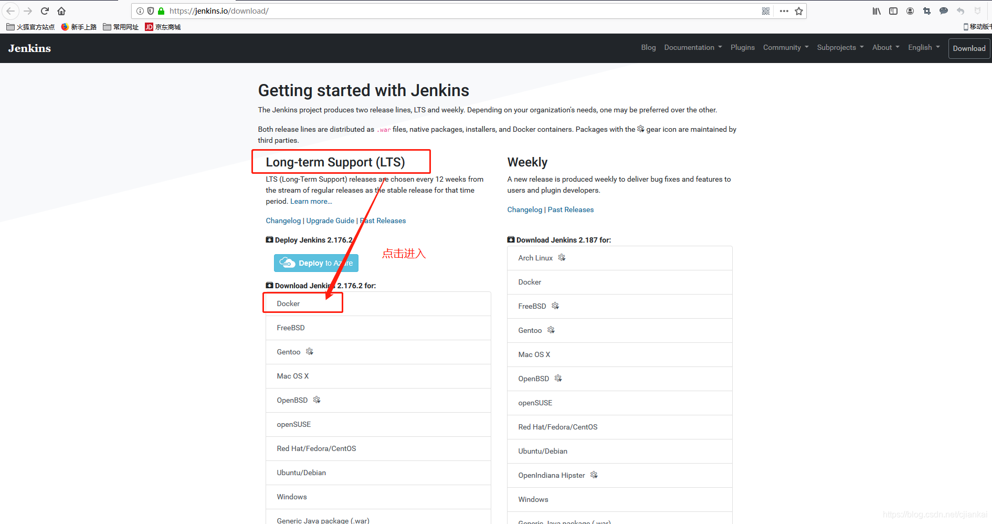Click the tracking protection shield icon
992x524 pixels.
click(x=151, y=11)
